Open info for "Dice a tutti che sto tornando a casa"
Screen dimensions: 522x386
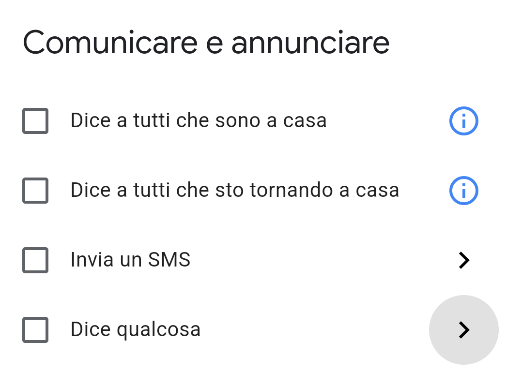[463, 190]
